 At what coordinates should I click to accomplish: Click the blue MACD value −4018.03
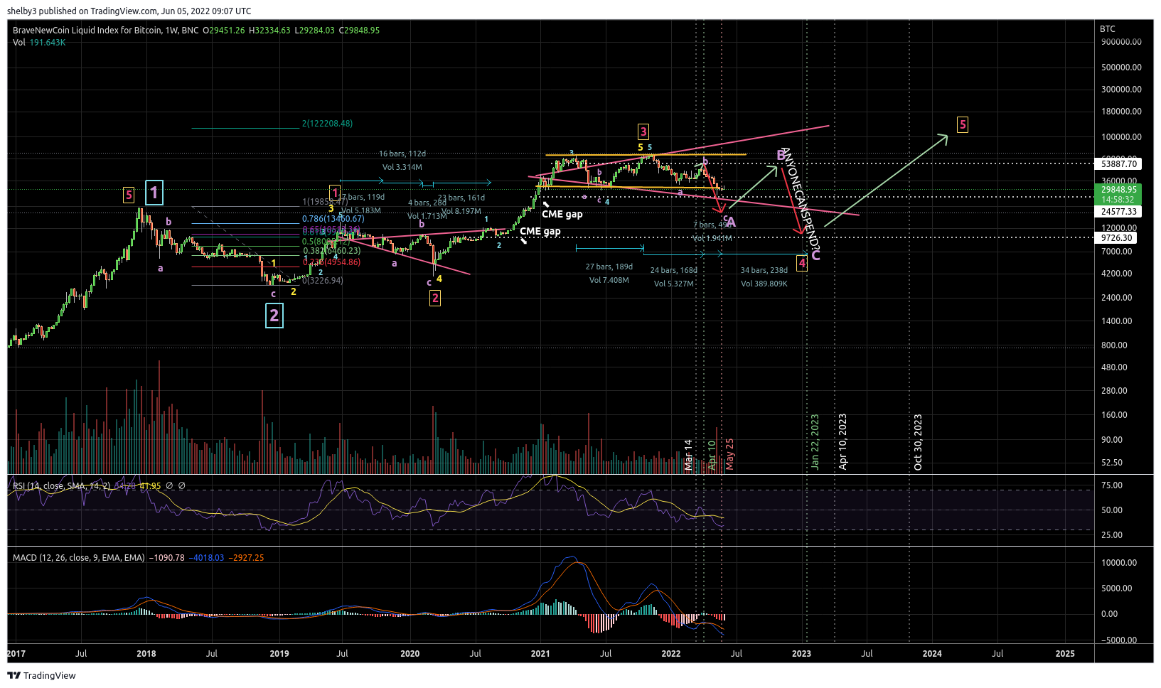pos(206,558)
